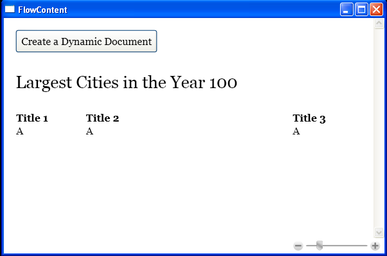Select the Title 2 column header
Image resolution: width=387 pixels, height=256 pixels.
click(x=102, y=118)
